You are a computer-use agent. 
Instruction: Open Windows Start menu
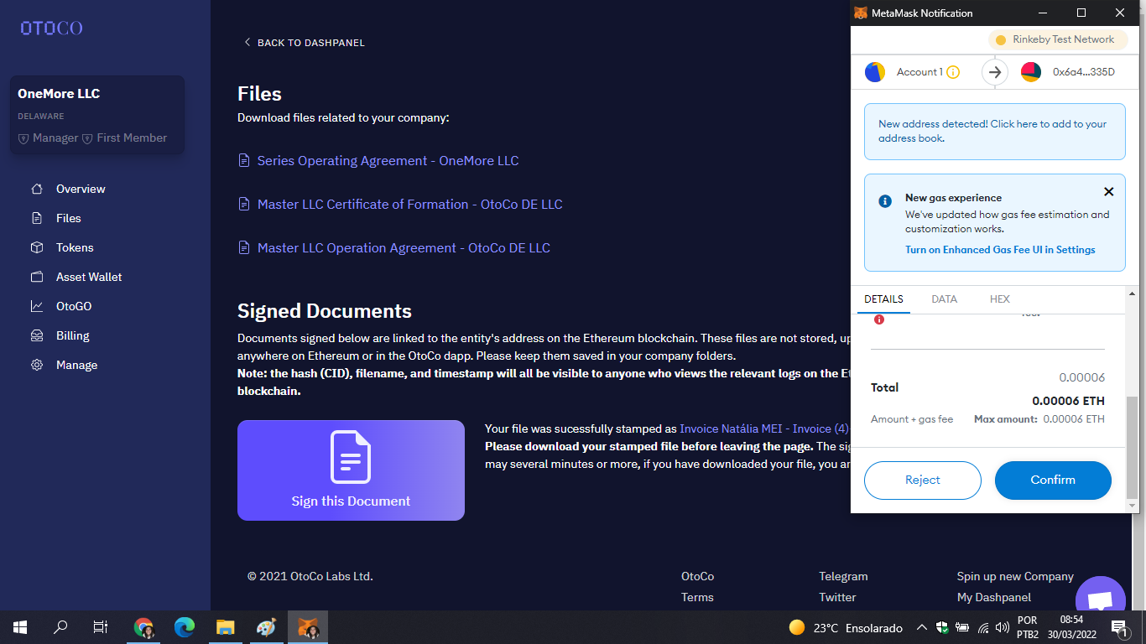coord(20,627)
